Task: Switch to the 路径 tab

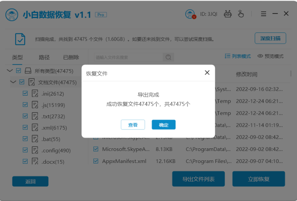Action: 44,57
